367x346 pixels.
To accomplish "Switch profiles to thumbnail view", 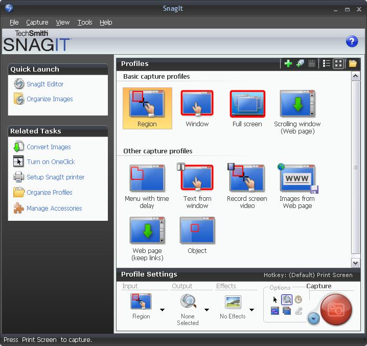I will tap(338, 63).
